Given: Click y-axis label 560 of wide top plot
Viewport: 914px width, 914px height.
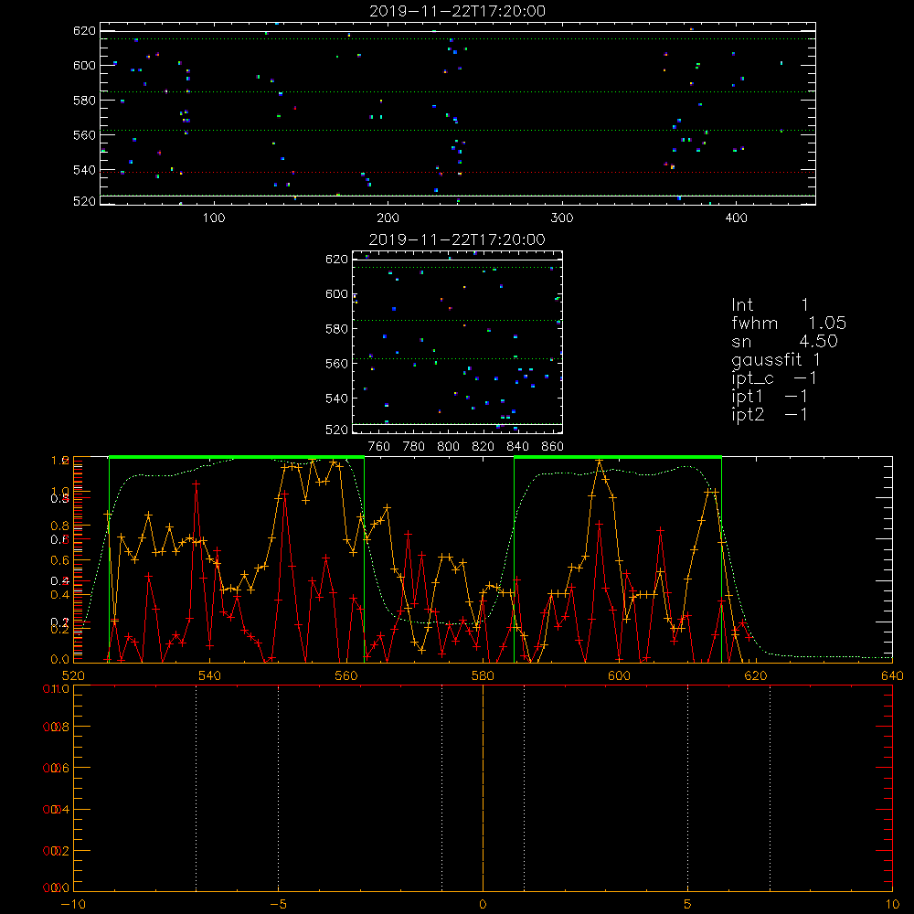Looking at the screenshot, I should (x=84, y=134).
